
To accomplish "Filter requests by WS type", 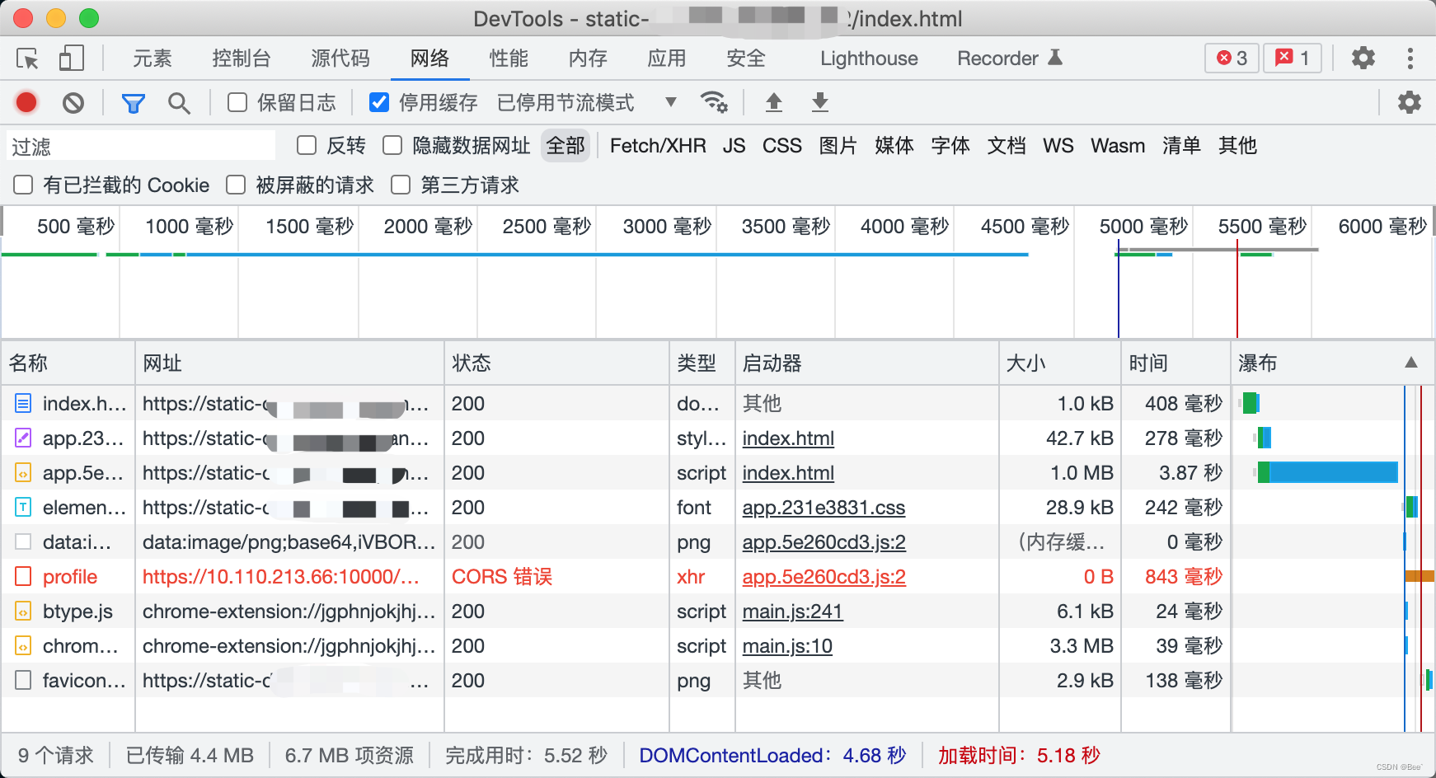I will 1058,146.
